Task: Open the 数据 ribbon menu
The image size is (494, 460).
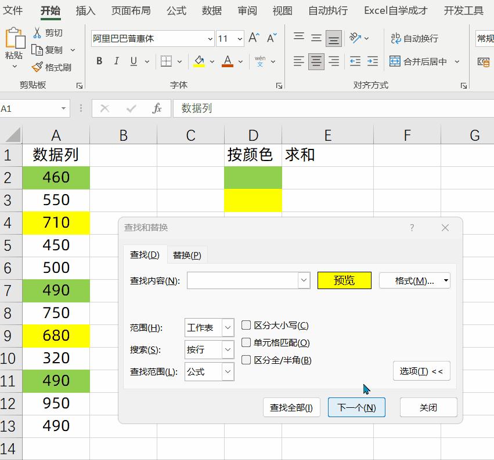Action: (x=211, y=10)
